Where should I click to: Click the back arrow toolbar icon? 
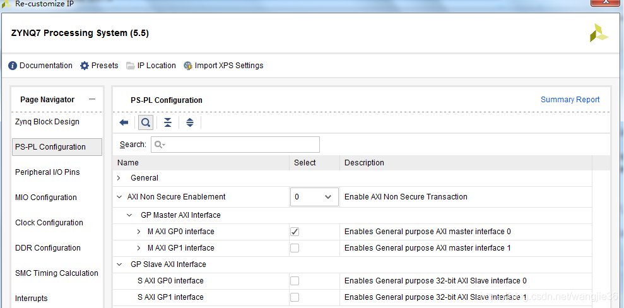pos(124,122)
